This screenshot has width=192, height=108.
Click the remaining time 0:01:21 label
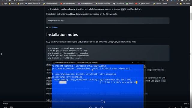tap(187, 104)
